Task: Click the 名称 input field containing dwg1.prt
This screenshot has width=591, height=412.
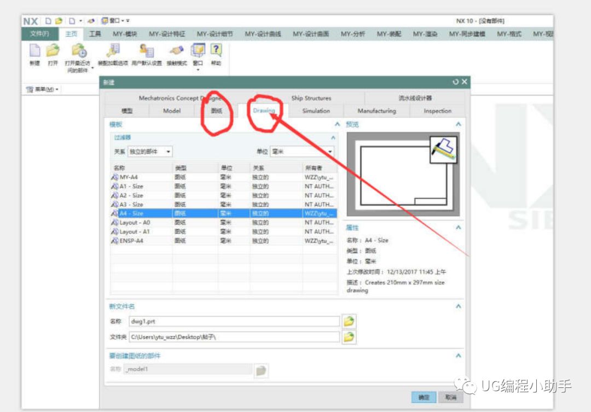Action: coord(234,321)
